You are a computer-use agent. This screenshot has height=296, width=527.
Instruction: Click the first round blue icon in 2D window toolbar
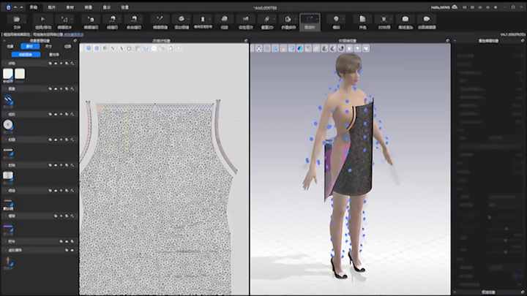pyautogui.click(x=89, y=49)
